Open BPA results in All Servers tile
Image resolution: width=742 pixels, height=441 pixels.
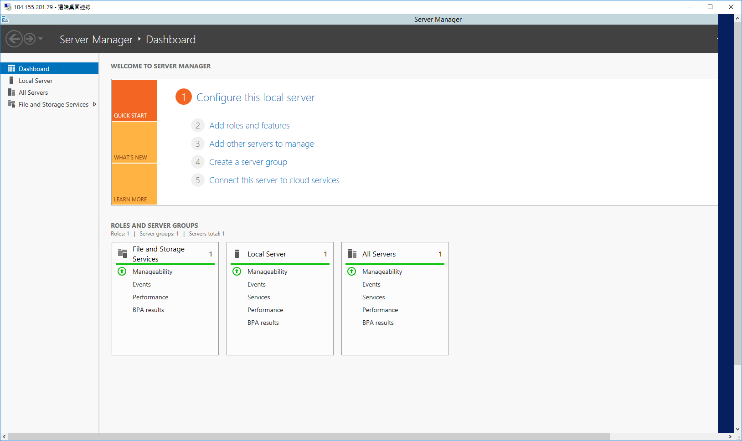[378, 323]
